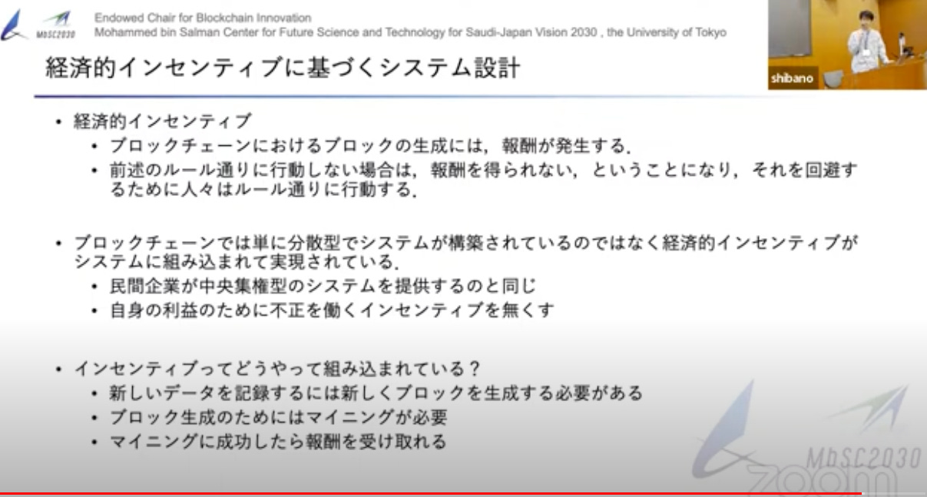Open the shibano speaker video thumbnail
The image size is (927, 497).
tap(847, 45)
